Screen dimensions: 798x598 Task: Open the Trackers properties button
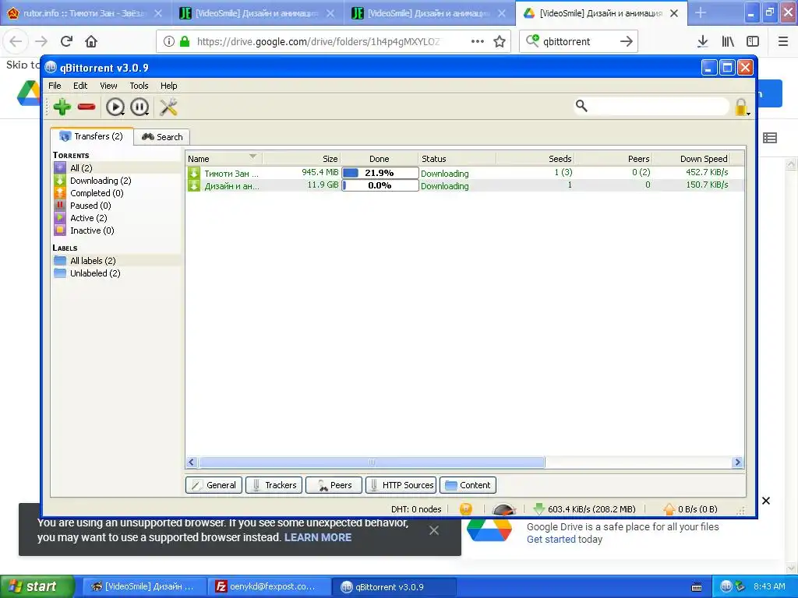pos(274,485)
